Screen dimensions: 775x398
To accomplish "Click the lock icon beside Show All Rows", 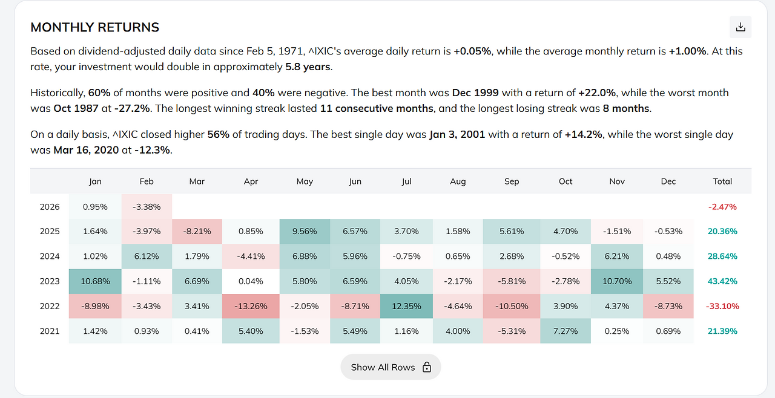I will pyautogui.click(x=427, y=367).
